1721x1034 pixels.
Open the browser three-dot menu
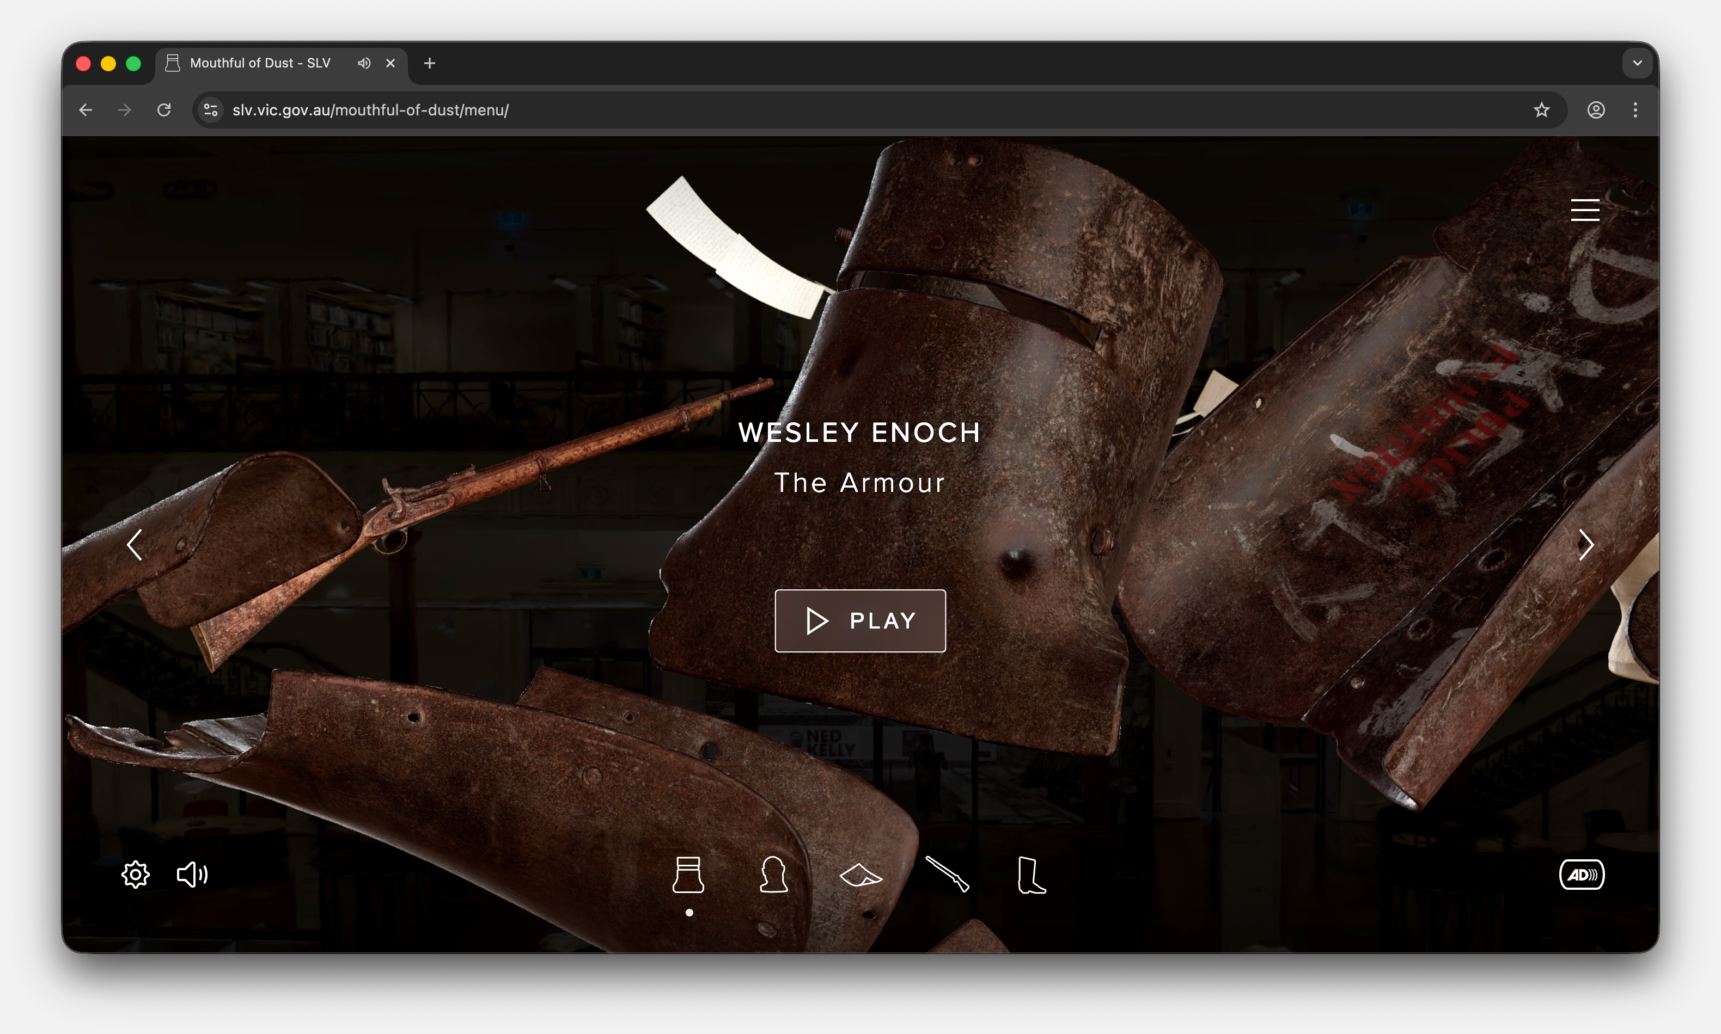click(1635, 109)
